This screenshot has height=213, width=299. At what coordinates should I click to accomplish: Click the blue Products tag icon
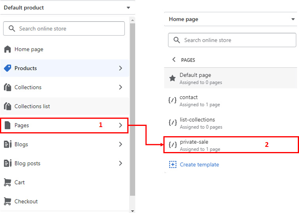tap(8, 68)
